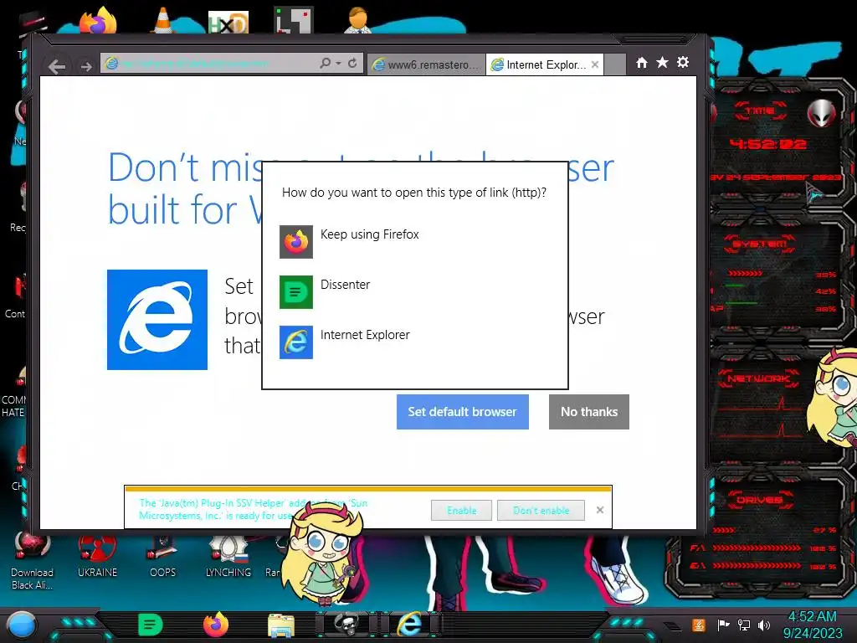The height and width of the screenshot is (643, 857).
Task: Enable the Java Plug-In SSV Helper add-on
Action: (x=461, y=510)
